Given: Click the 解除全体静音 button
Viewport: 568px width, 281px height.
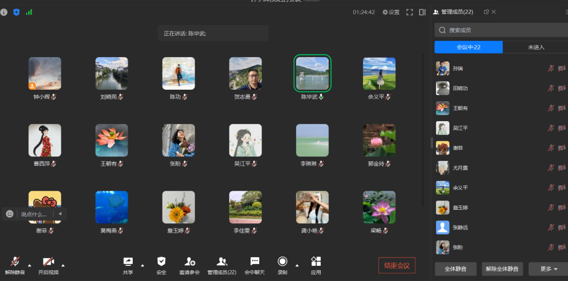Looking at the screenshot, I should pyautogui.click(x=502, y=269).
